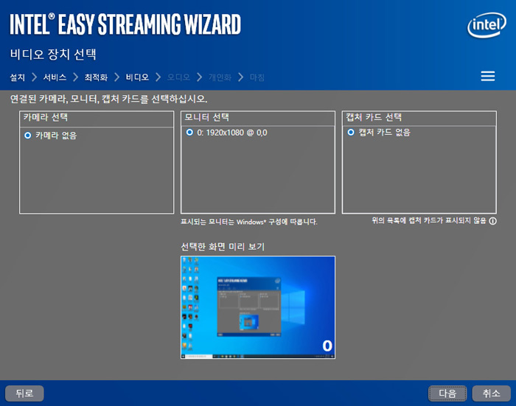Go to the '오디오' breadcrumb step

pyautogui.click(x=178, y=77)
